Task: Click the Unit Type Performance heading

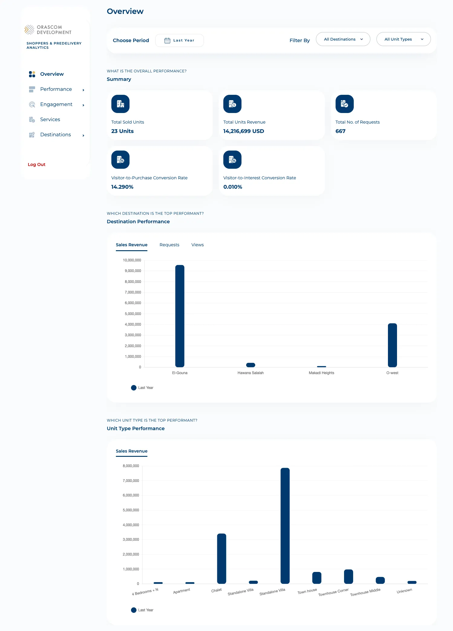Action: pos(136,429)
